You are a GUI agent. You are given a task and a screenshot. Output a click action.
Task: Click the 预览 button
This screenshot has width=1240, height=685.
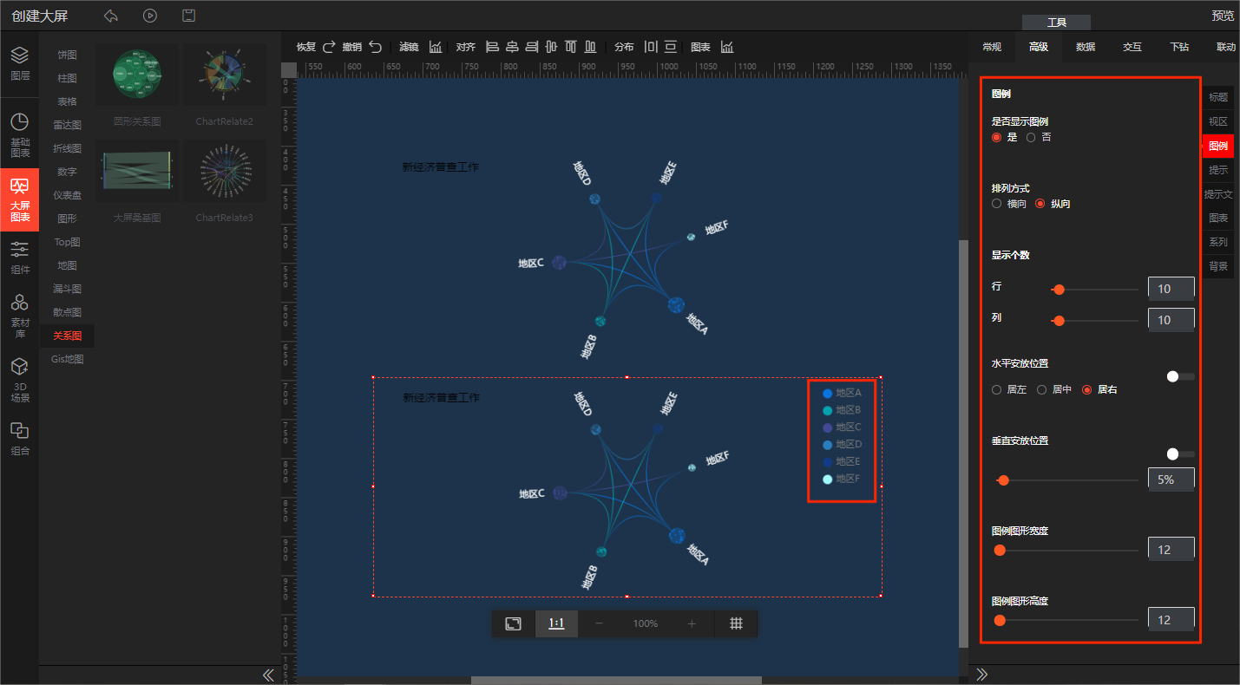1222,16
